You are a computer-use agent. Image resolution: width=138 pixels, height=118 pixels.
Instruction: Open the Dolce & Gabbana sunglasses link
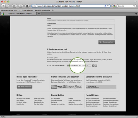57,100
